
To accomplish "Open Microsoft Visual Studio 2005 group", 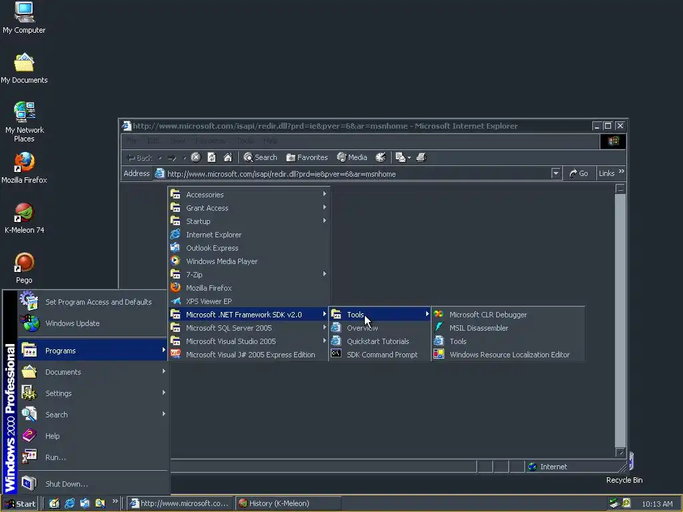I will click(249, 341).
